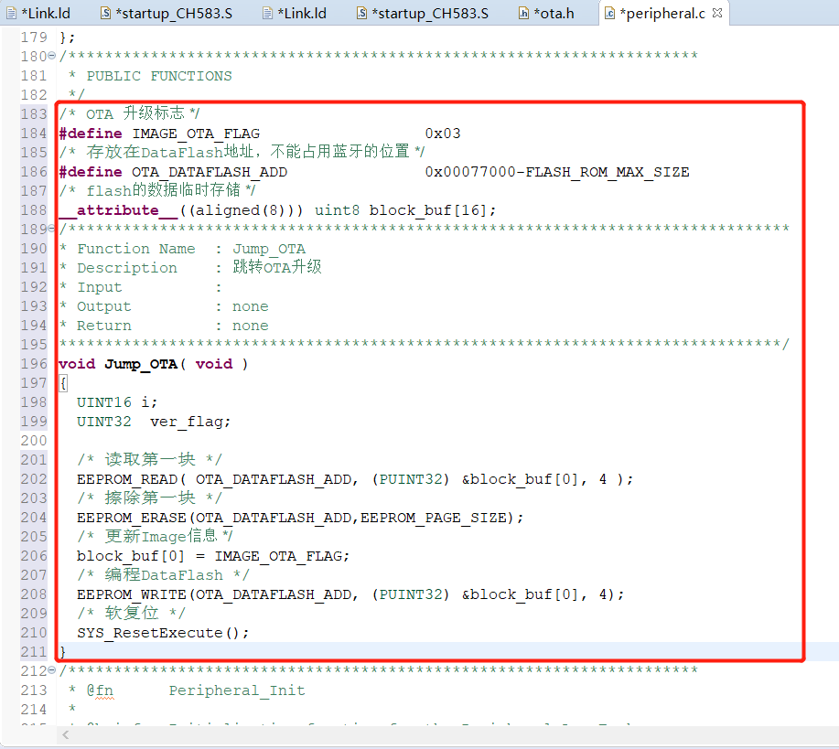Image resolution: width=839 pixels, height=749 pixels.
Task: Click line number 211 in the gutter
Action: pos(34,652)
